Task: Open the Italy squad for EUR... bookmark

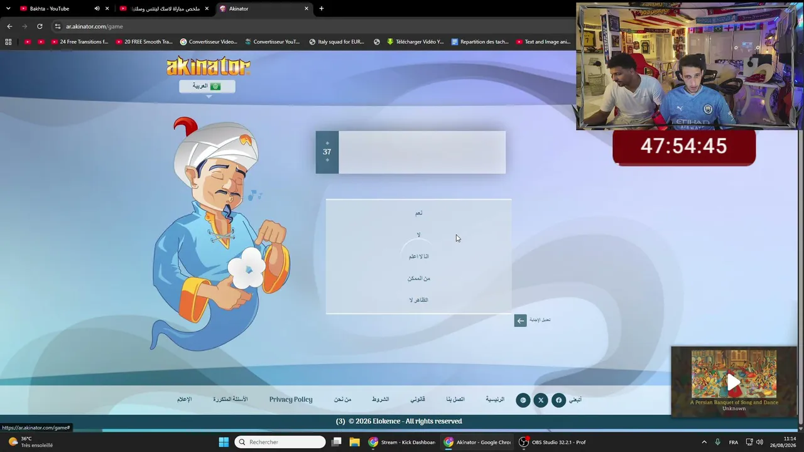Action: [337, 42]
